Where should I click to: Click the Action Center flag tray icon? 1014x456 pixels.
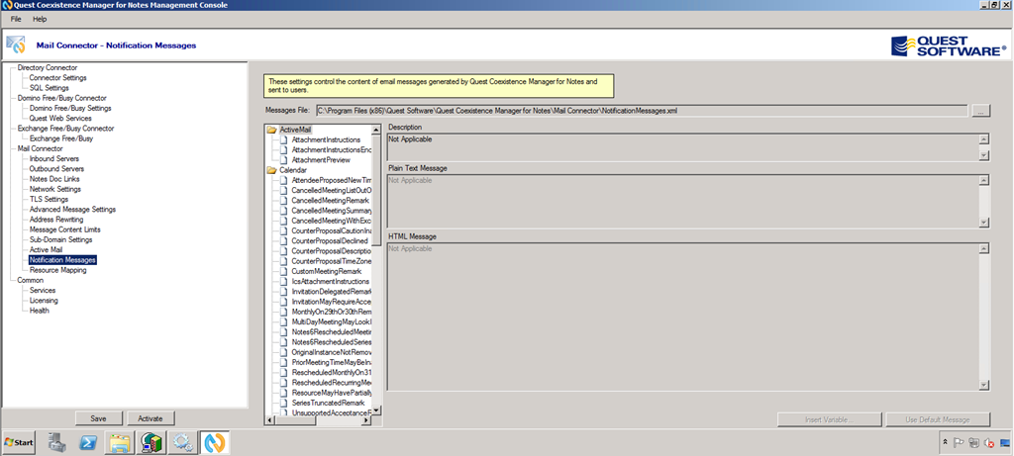959,443
